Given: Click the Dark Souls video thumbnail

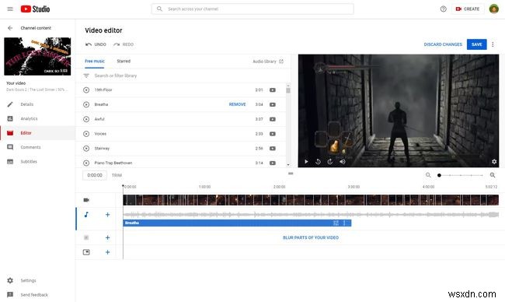Looking at the screenshot, I should point(37,57).
